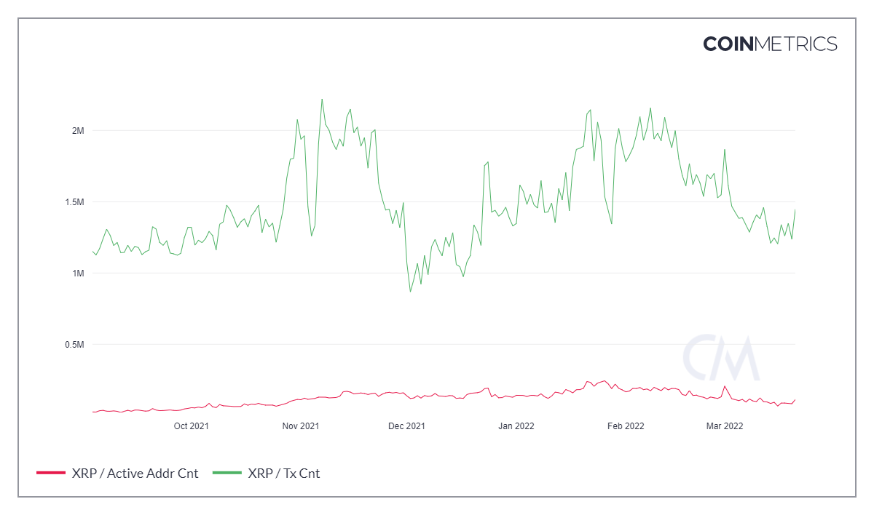Click the Feb 2022 x-axis label
The height and width of the screenshot is (515, 874).
click(626, 426)
